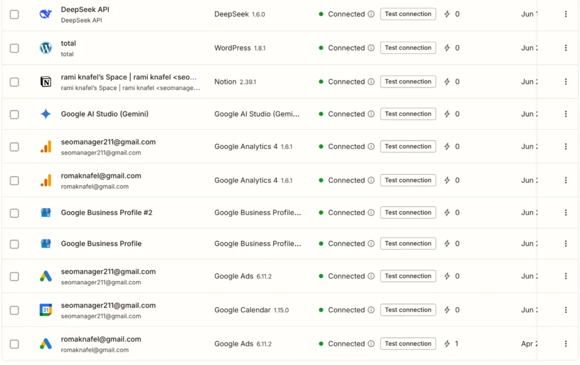This screenshot has width=580, height=365.
Task: Open three-dot menu for Google Business Profile #2
Action: [566, 213]
